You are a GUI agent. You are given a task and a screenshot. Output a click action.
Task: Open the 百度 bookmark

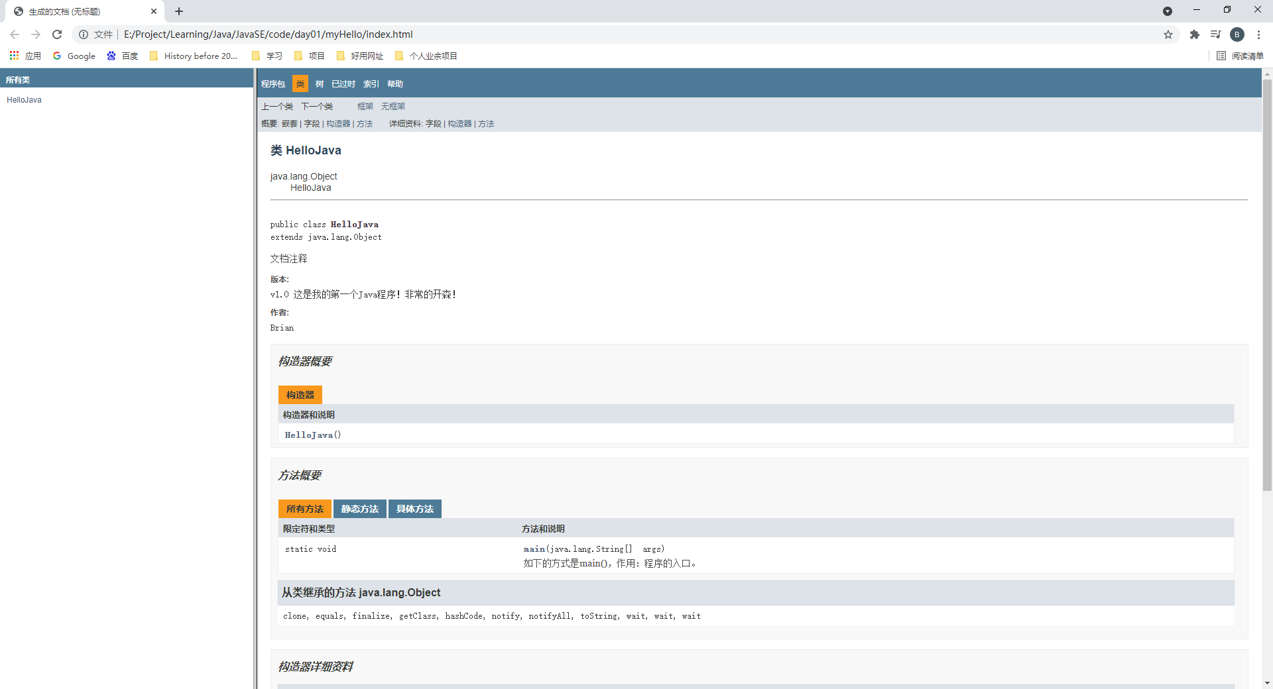tap(123, 56)
